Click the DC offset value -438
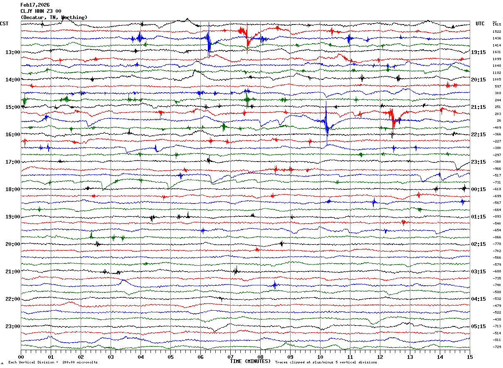503x368 pixels. pos(497,319)
